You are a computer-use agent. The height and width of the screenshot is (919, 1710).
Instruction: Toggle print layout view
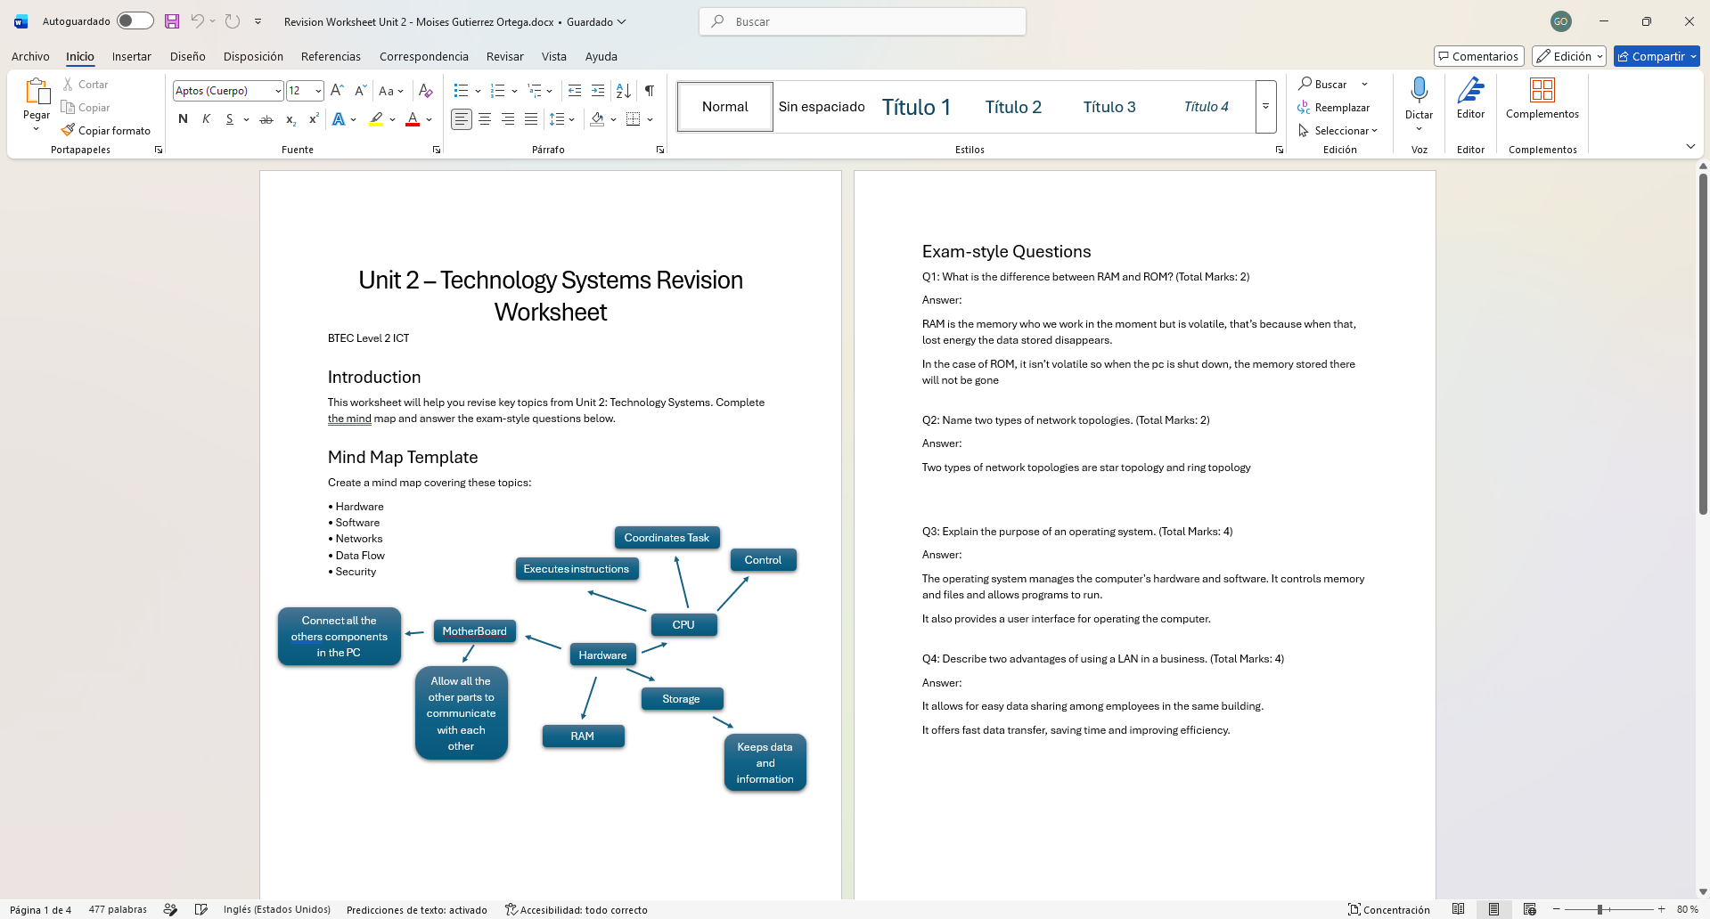1494,909
